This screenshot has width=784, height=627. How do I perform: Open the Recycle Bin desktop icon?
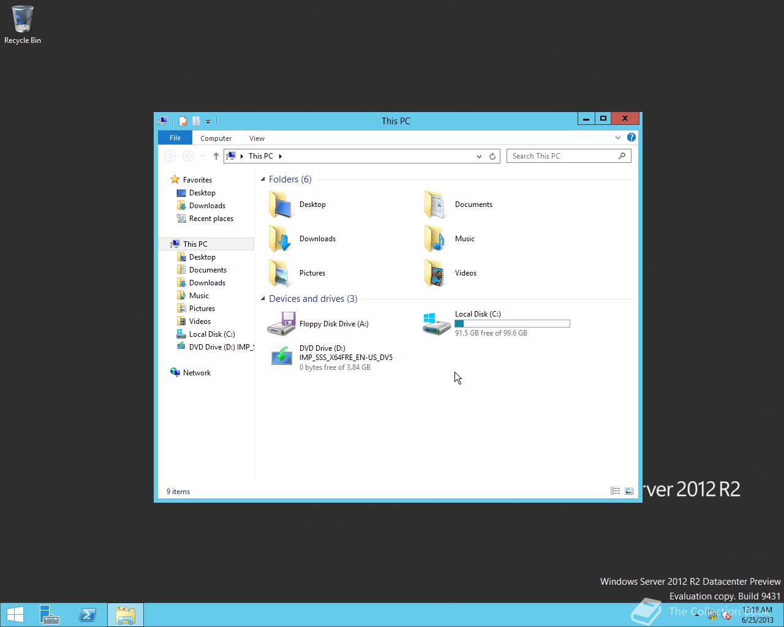pos(22,25)
